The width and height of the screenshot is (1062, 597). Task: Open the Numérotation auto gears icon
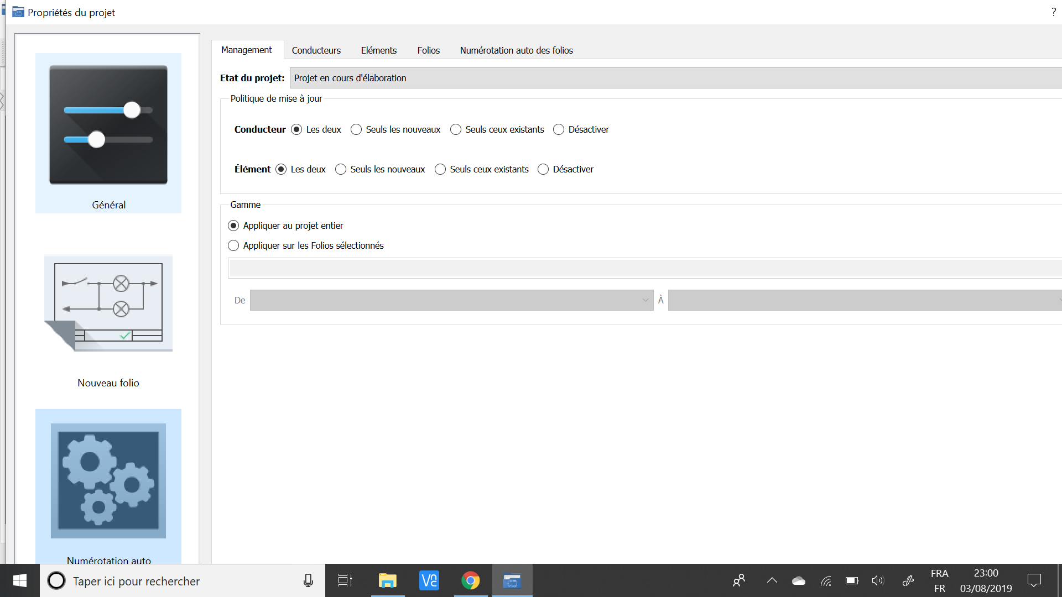coord(108,480)
